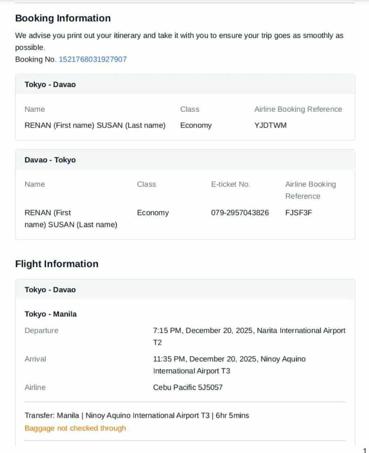Click the Tokyo - Manila segment title

(x=51, y=314)
